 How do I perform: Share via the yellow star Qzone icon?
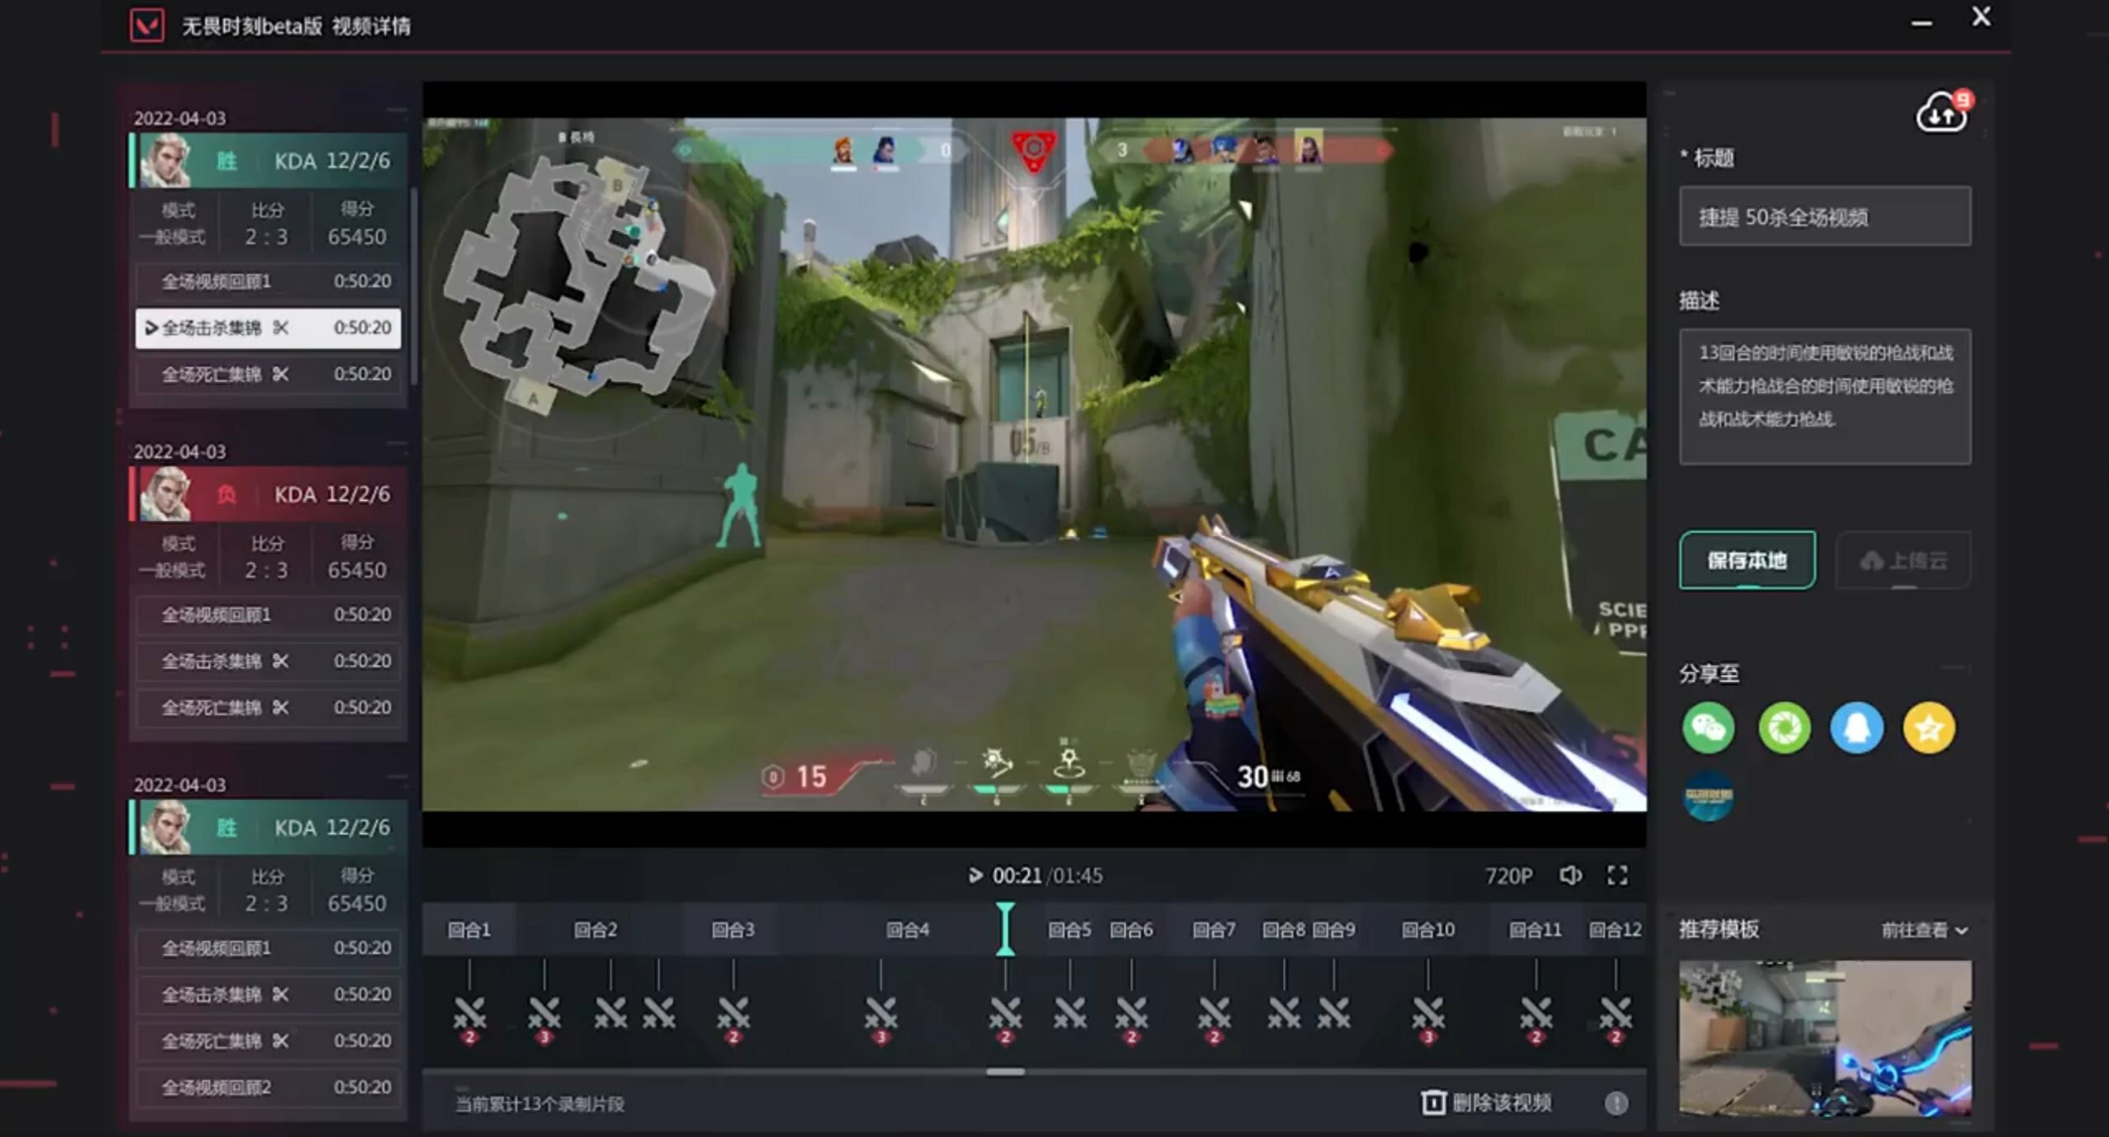(x=1928, y=728)
